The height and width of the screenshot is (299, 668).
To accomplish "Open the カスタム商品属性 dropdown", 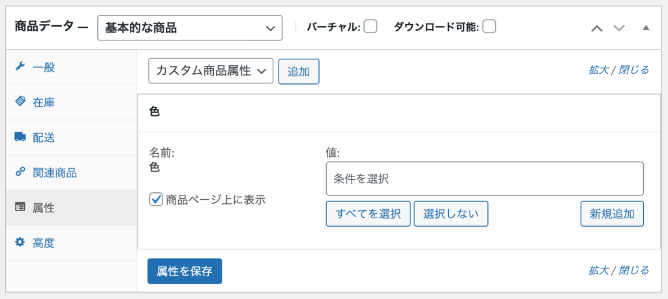I will pyautogui.click(x=211, y=71).
